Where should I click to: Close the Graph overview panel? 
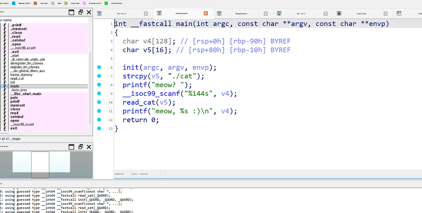coord(89,147)
